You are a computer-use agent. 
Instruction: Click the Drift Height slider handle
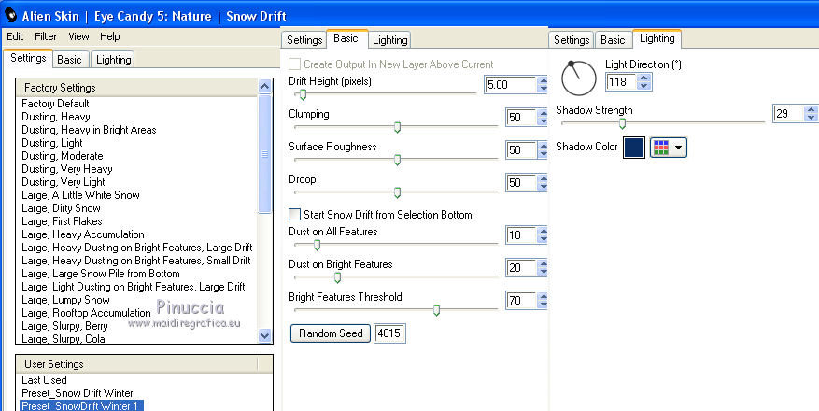tap(303, 94)
